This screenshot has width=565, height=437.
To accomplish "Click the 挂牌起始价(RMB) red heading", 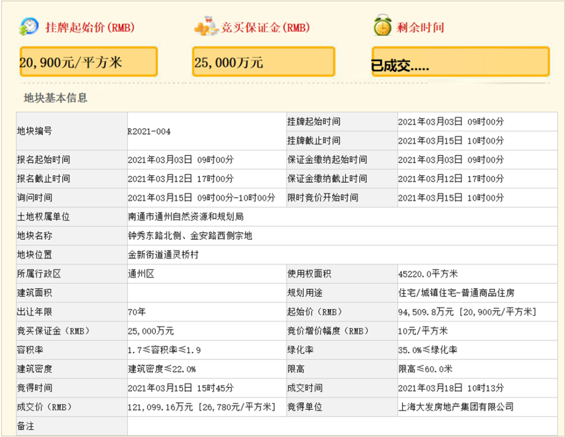I will click(90, 27).
